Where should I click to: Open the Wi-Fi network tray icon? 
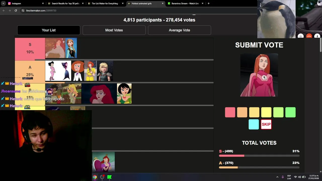[x=295, y=177]
